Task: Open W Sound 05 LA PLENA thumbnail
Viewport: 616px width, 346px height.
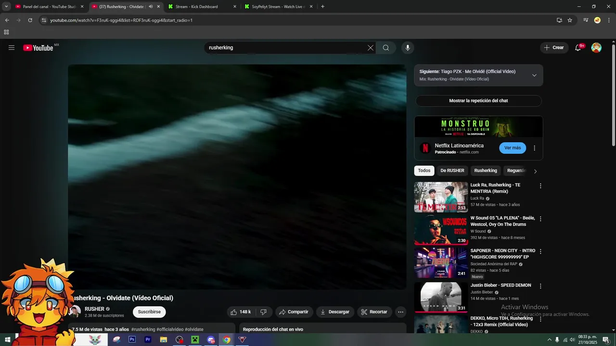Action: click(441, 229)
